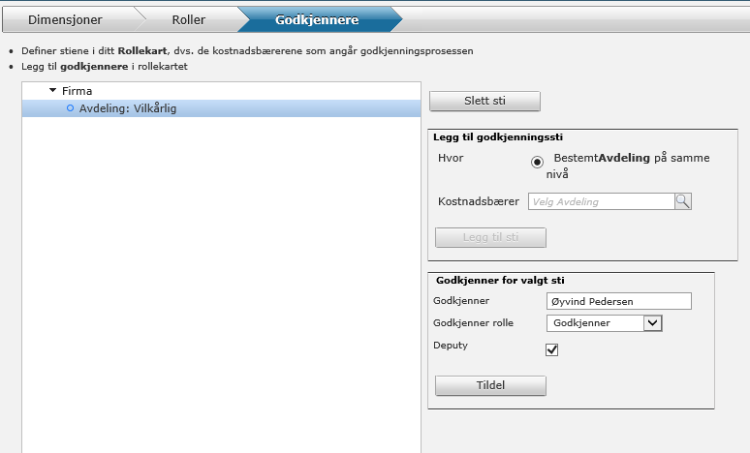
Task: Switch to the Roller tab
Action: point(188,19)
